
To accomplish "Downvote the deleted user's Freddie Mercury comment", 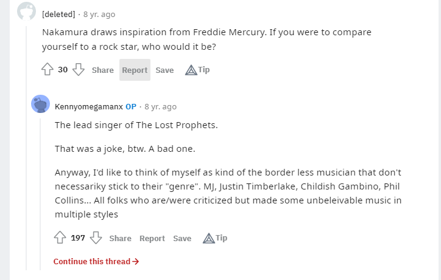I will click(x=79, y=69).
